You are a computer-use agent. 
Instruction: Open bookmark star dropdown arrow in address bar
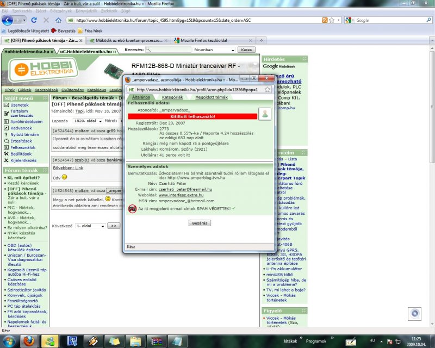(338, 20)
